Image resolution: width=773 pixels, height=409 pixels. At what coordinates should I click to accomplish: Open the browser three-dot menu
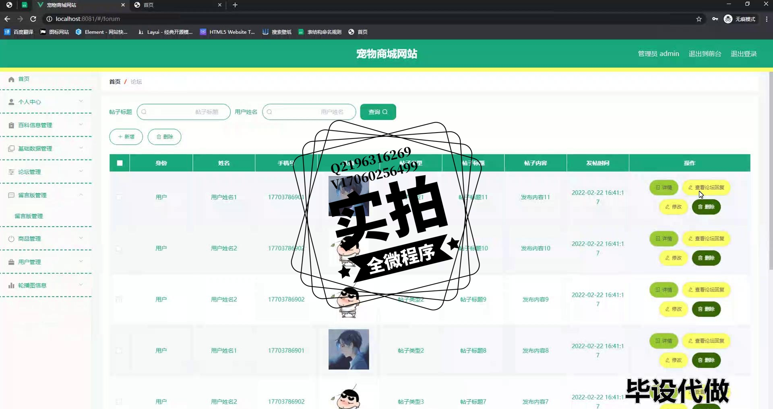pos(767,19)
